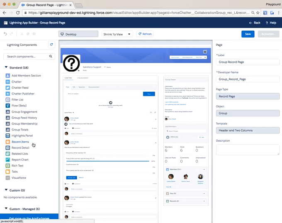The image size is (282, 223).
Task: Collapse the Standard (18) section
Action: click(6, 67)
